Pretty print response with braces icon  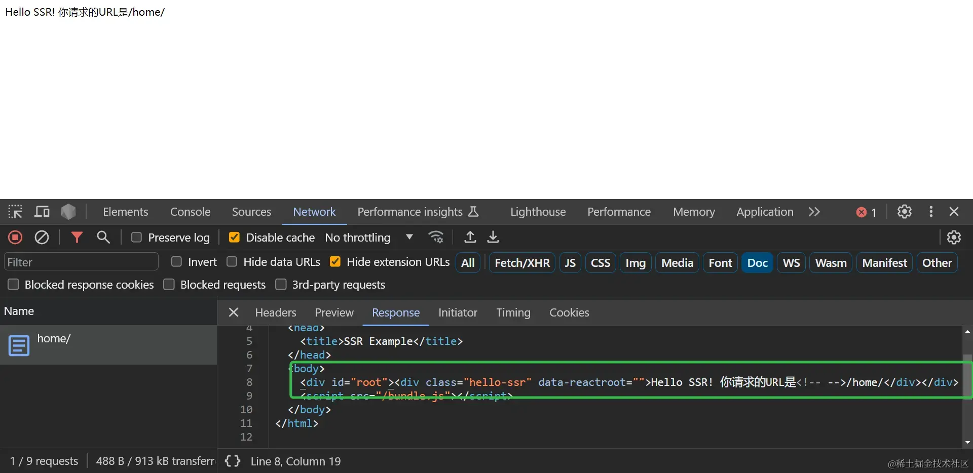point(233,461)
